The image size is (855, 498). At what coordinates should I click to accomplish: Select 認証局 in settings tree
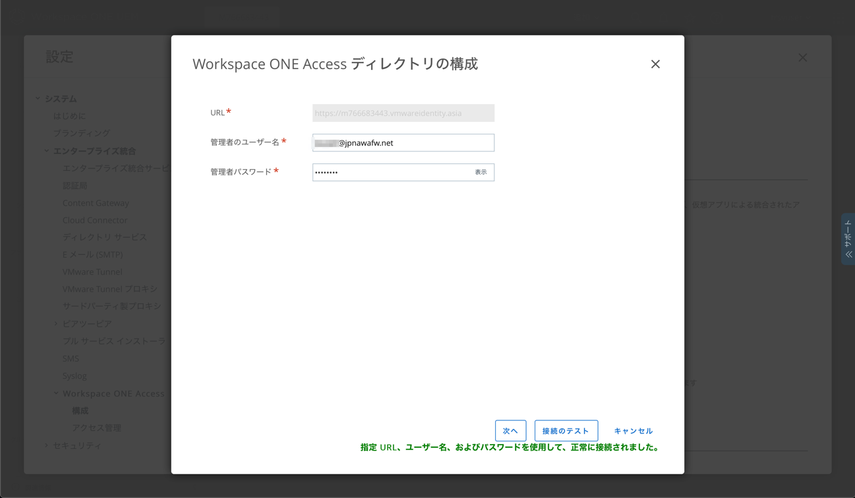(74, 186)
